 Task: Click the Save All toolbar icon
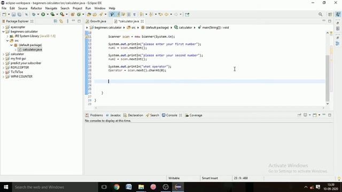pos(19,14)
